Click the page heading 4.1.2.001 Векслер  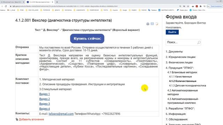pyautogui.click(x=63, y=20)
